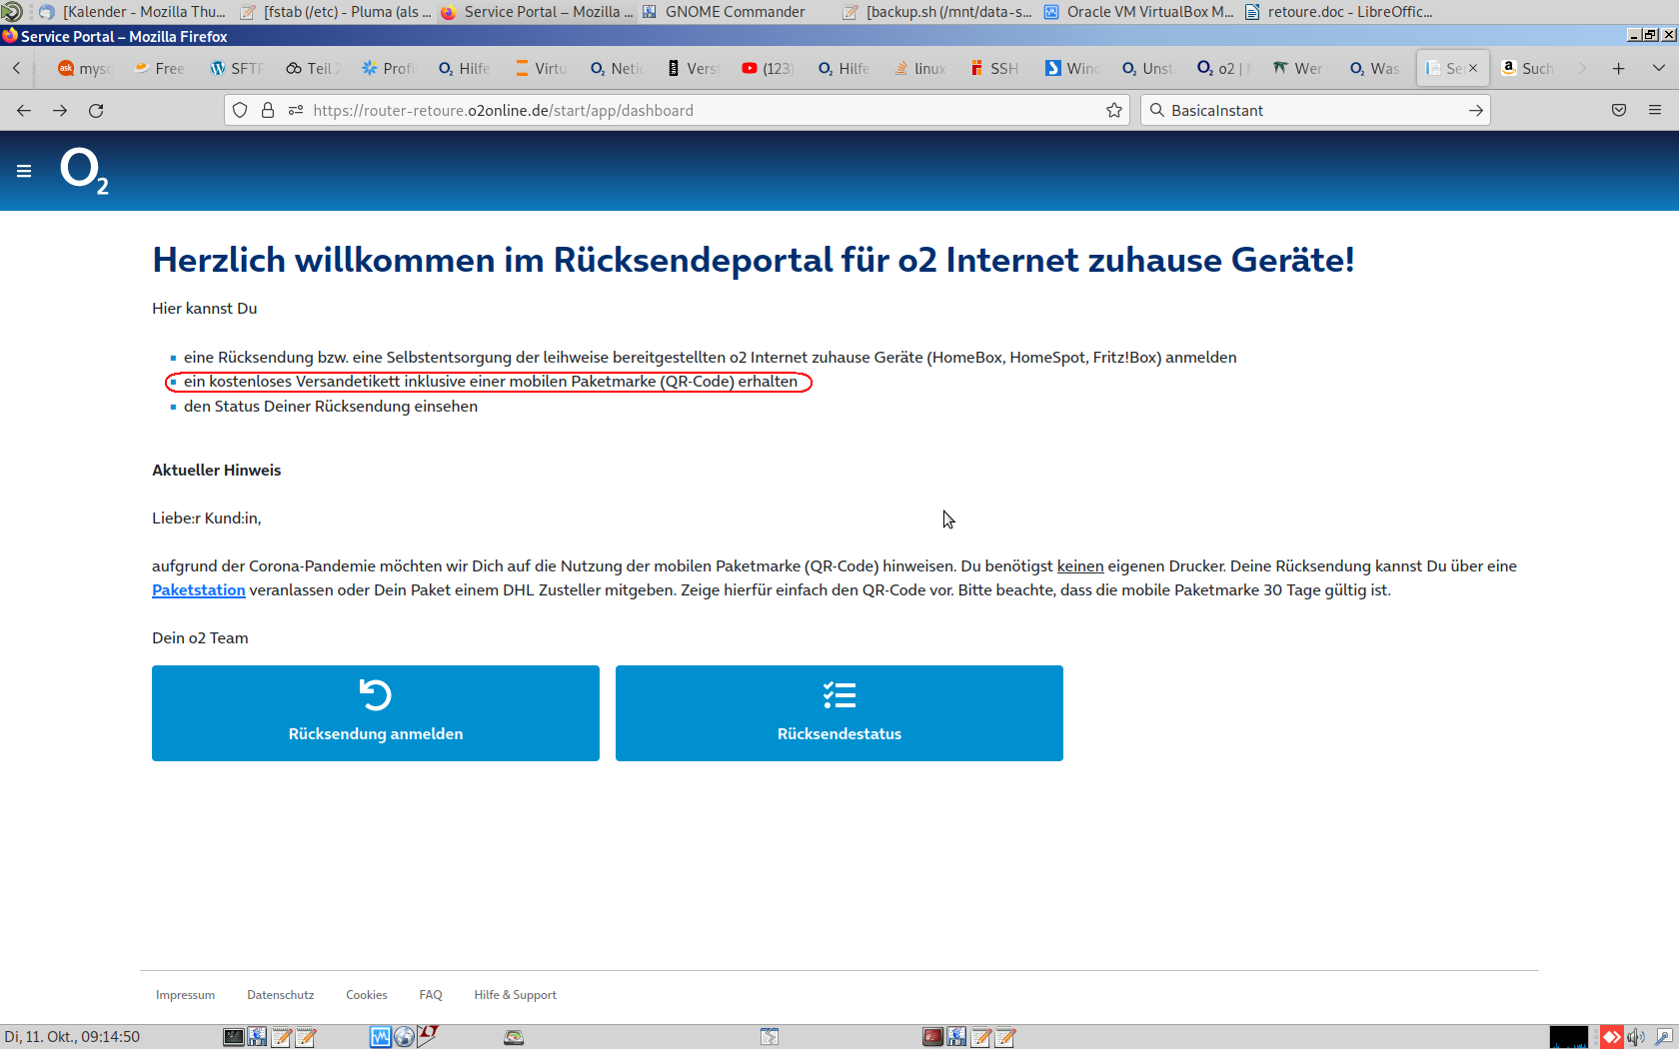Switch to the Netic tab
The width and height of the screenshot is (1679, 1049).
pos(616,69)
